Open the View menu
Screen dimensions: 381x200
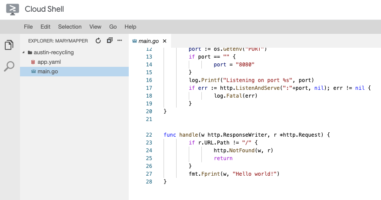(x=95, y=27)
